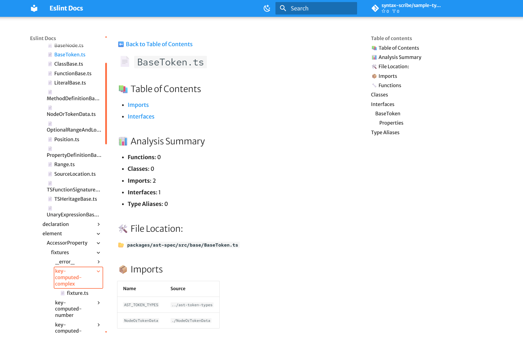523x341 pixels.
Task: Go to File Location in right outline
Action: coord(394,67)
